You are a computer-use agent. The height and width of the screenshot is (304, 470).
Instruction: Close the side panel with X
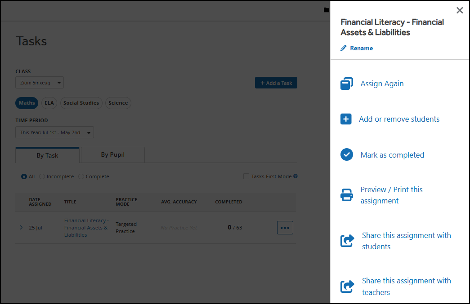click(x=460, y=10)
